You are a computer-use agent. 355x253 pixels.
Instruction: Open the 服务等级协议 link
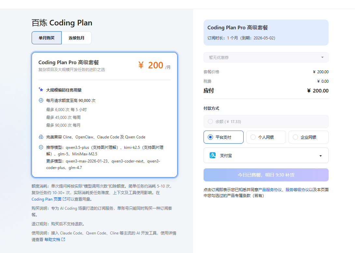tap(297, 190)
